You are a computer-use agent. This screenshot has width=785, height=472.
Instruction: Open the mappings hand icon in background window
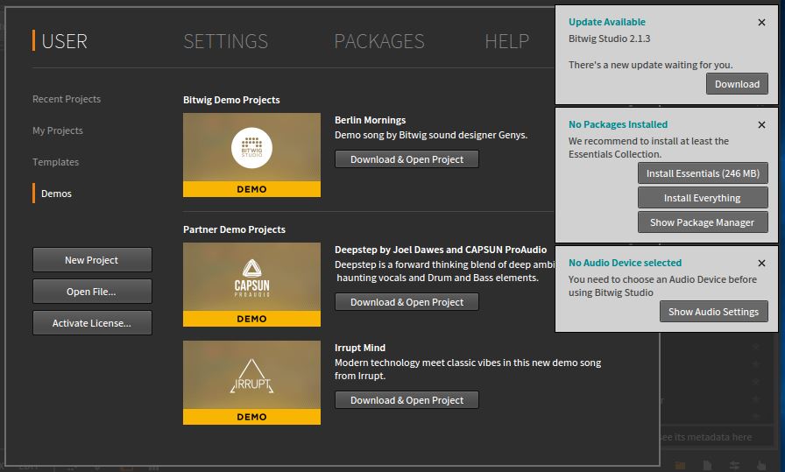[x=761, y=466]
